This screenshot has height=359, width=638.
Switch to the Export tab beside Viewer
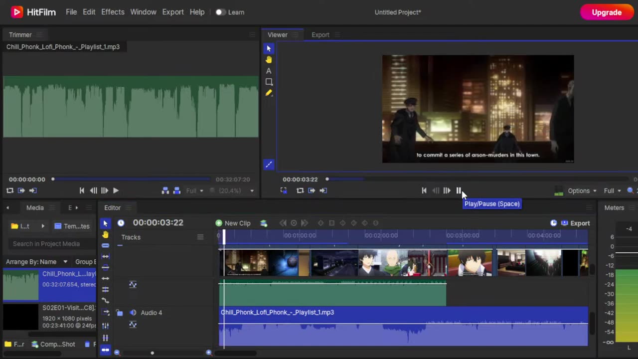(x=320, y=35)
